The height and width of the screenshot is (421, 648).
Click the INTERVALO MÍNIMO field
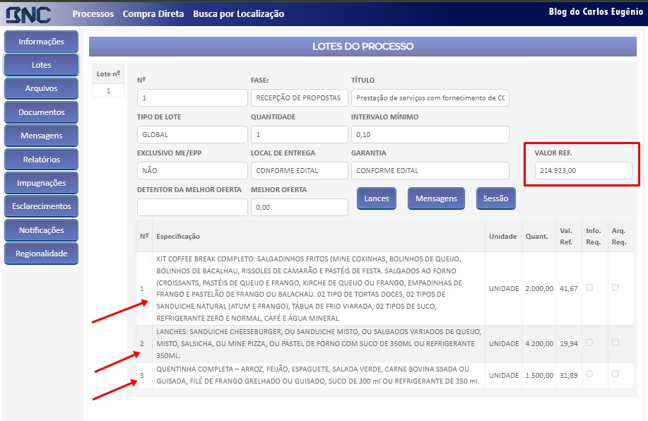coord(430,135)
